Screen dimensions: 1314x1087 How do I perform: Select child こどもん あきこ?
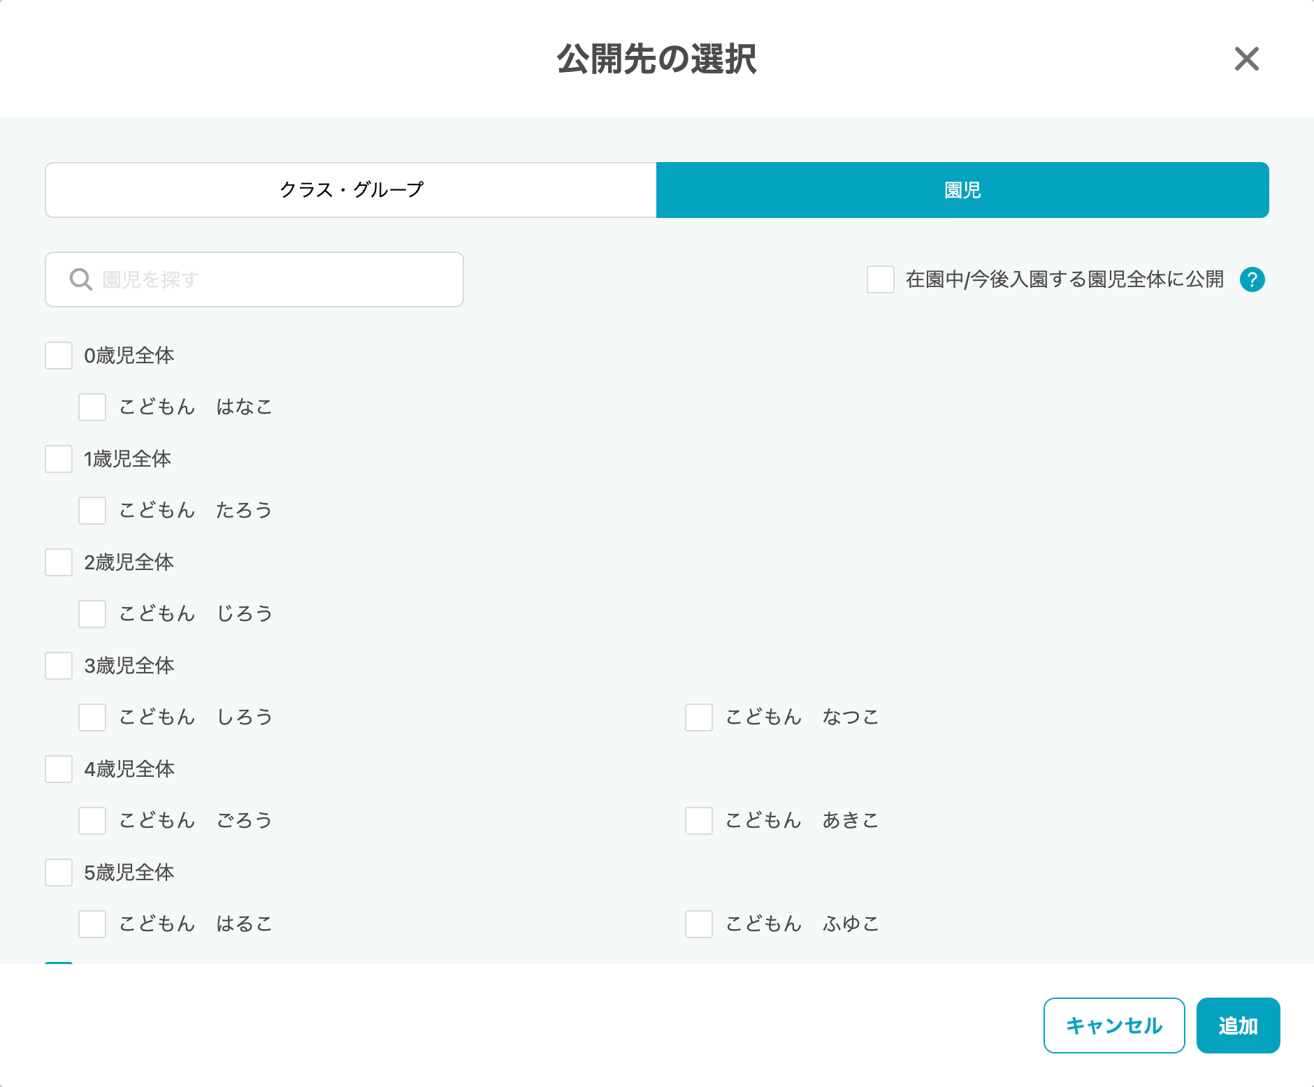(699, 821)
